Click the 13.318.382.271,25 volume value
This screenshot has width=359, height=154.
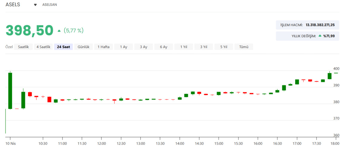coord(320,25)
